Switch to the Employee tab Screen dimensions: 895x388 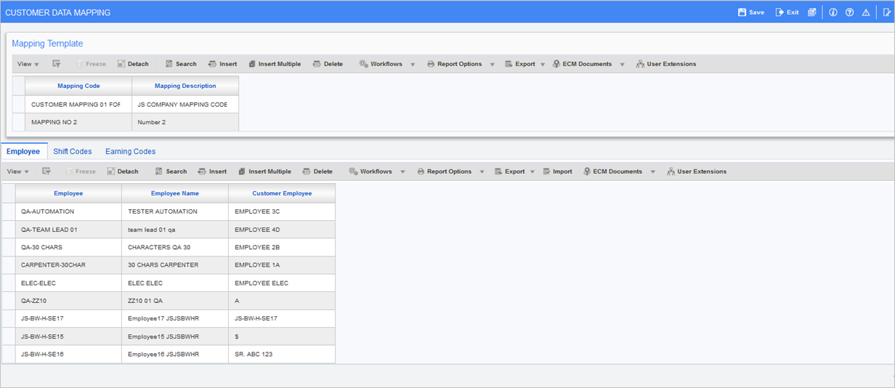(23, 151)
